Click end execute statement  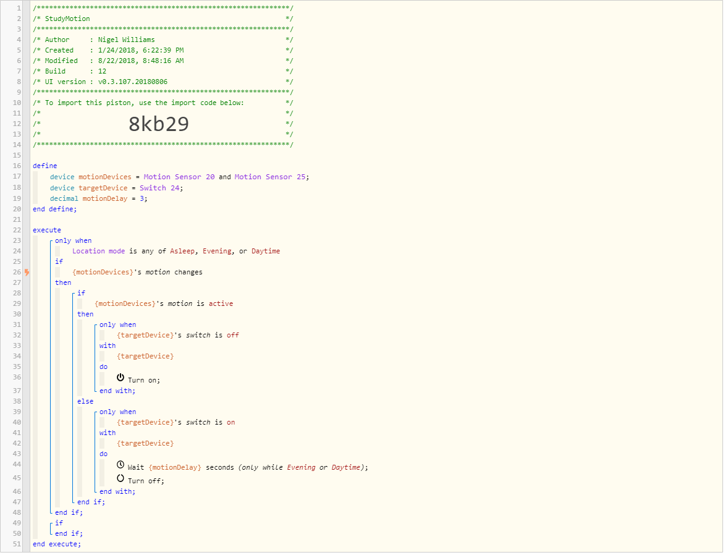57,545
